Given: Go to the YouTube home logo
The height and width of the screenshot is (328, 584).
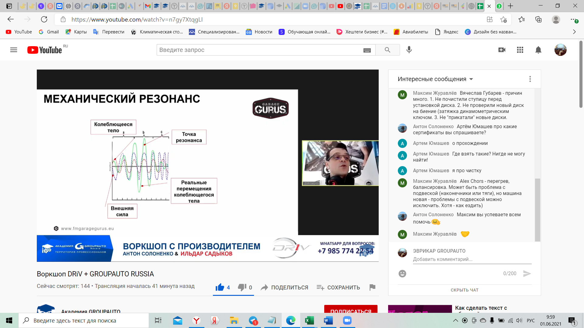Looking at the screenshot, I should point(45,50).
